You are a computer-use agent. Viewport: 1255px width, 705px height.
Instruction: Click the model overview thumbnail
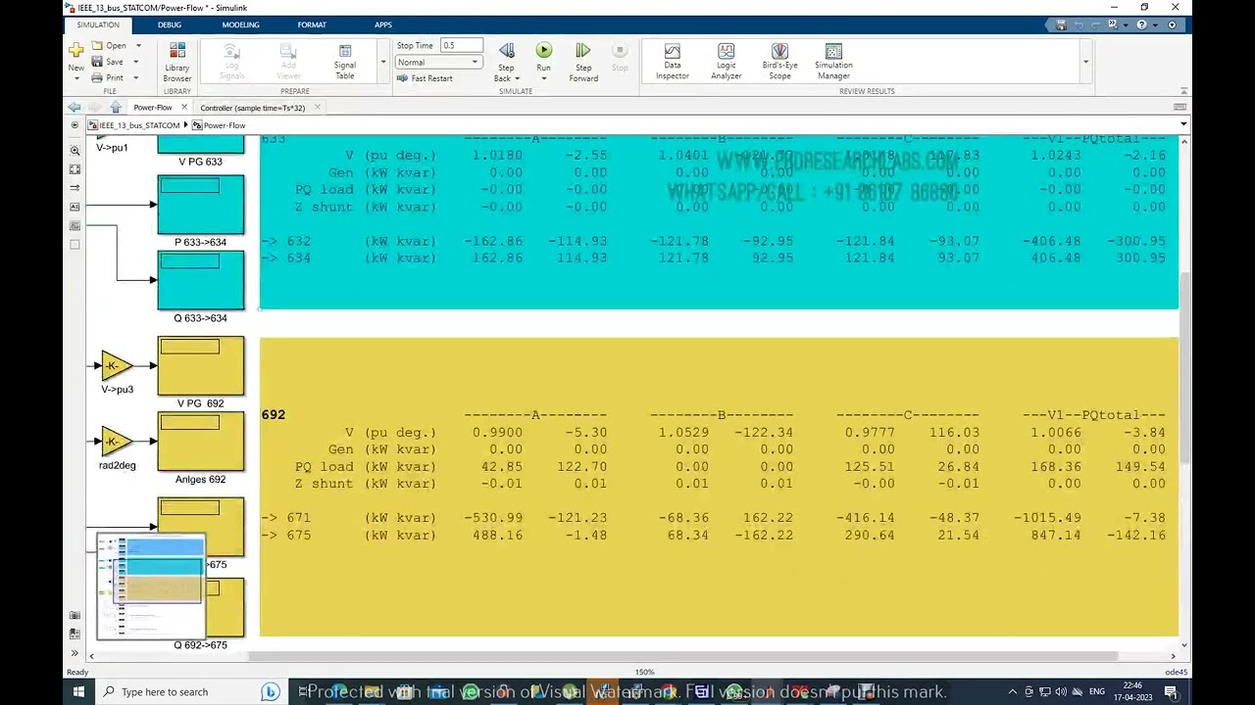coord(151,587)
